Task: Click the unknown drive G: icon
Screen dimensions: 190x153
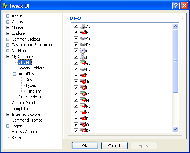Action: point(83,63)
